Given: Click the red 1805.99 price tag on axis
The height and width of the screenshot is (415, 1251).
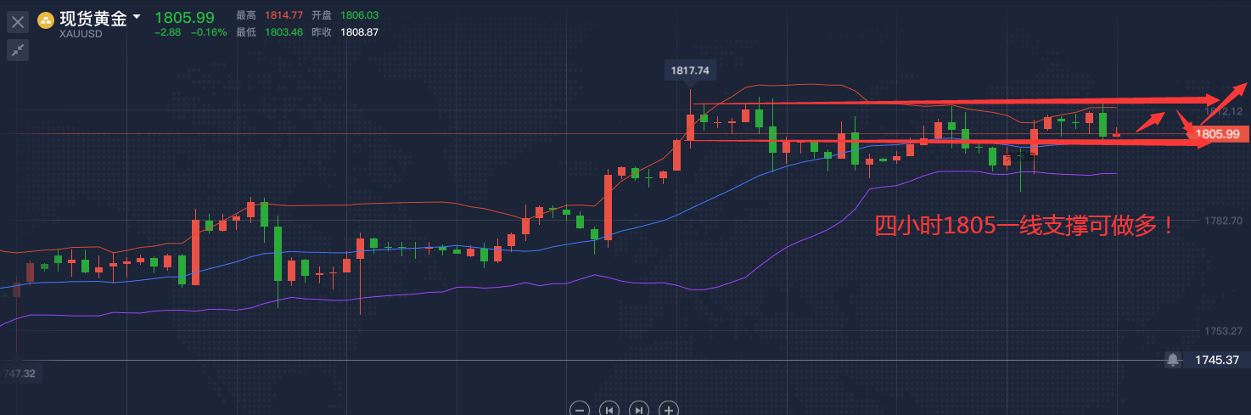Looking at the screenshot, I should (x=1217, y=134).
